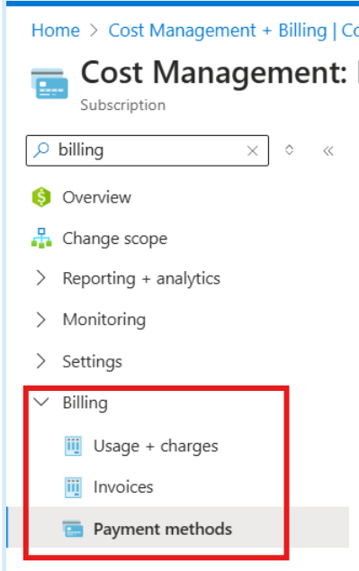Image resolution: width=359 pixels, height=571 pixels.
Task: Click the magnifier search icon
Action: coord(41,150)
